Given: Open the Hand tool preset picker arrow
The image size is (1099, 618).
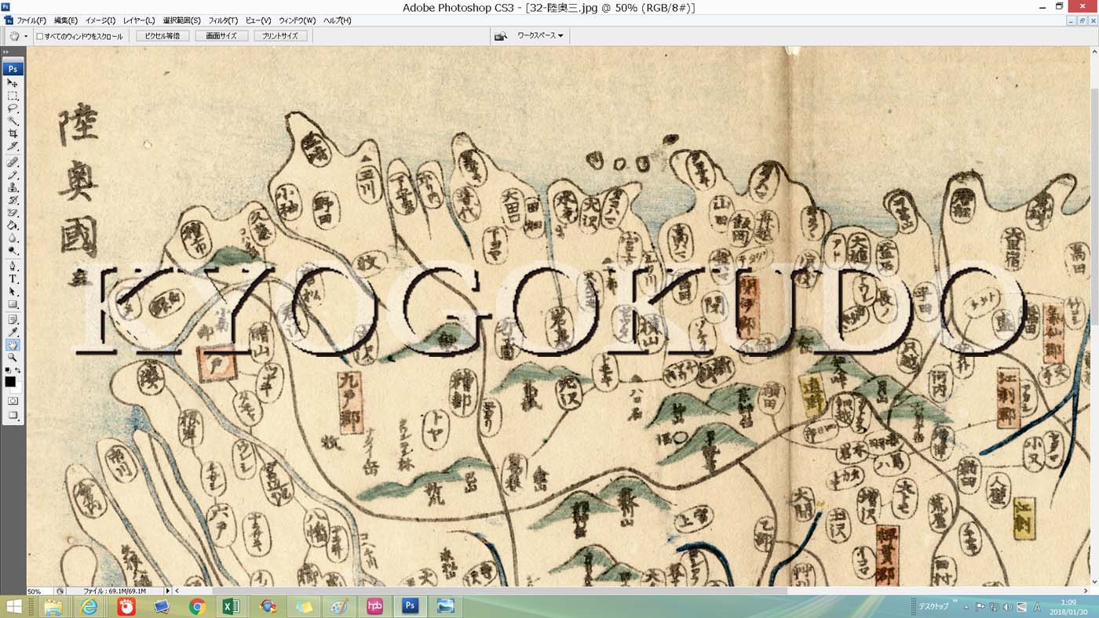Looking at the screenshot, I should tap(26, 36).
